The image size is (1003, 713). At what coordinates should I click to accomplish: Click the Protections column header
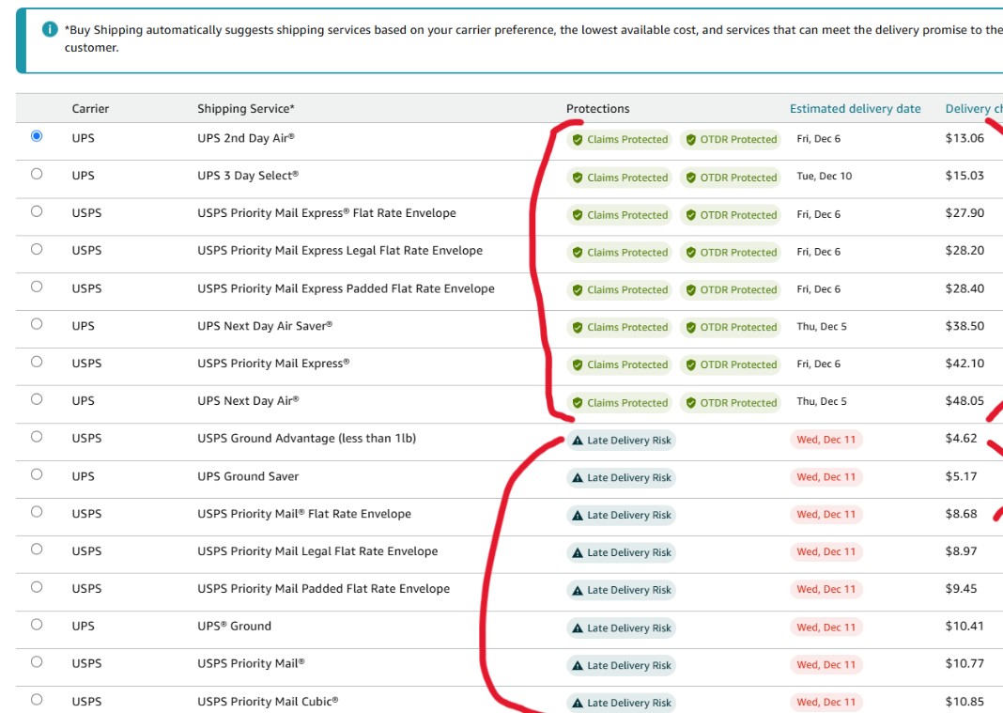click(x=597, y=109)
